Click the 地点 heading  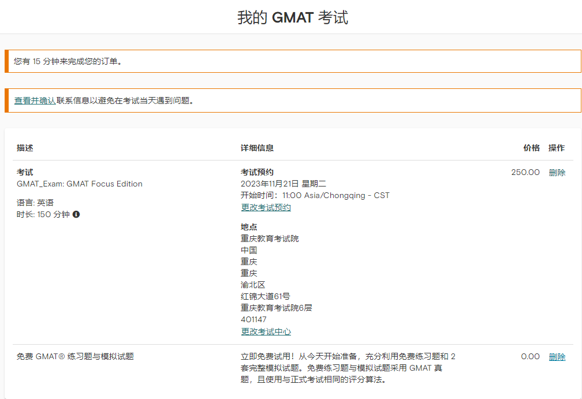point(249,227)
